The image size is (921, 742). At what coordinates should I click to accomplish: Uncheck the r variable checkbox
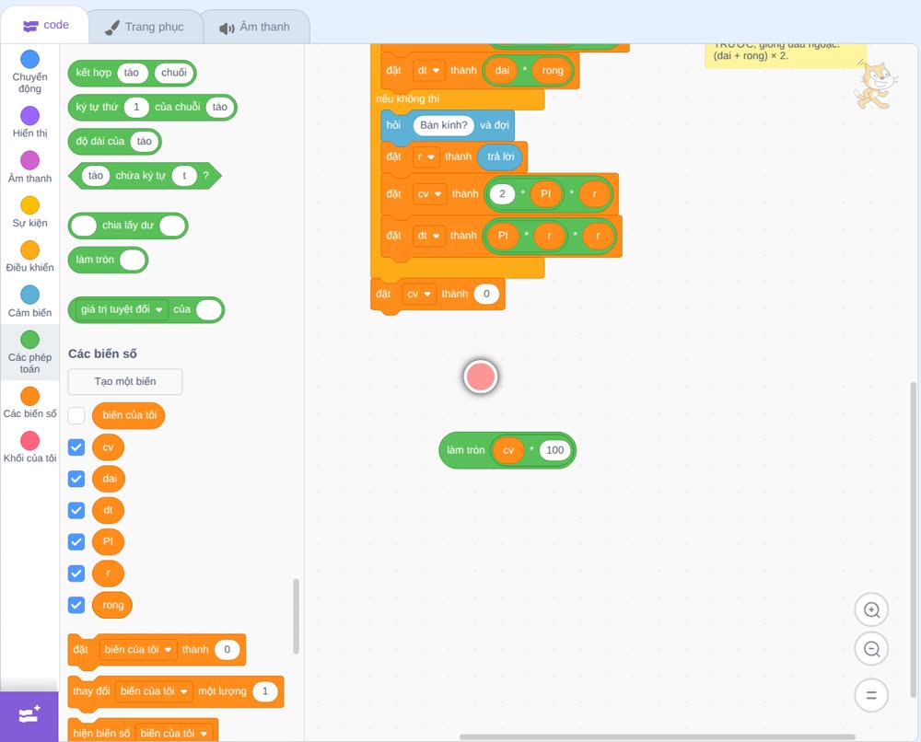click(76, 573)
